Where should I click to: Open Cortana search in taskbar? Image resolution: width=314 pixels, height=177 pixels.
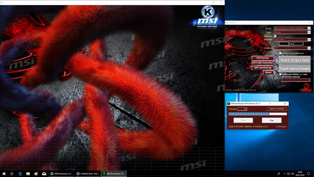[11, 173]
